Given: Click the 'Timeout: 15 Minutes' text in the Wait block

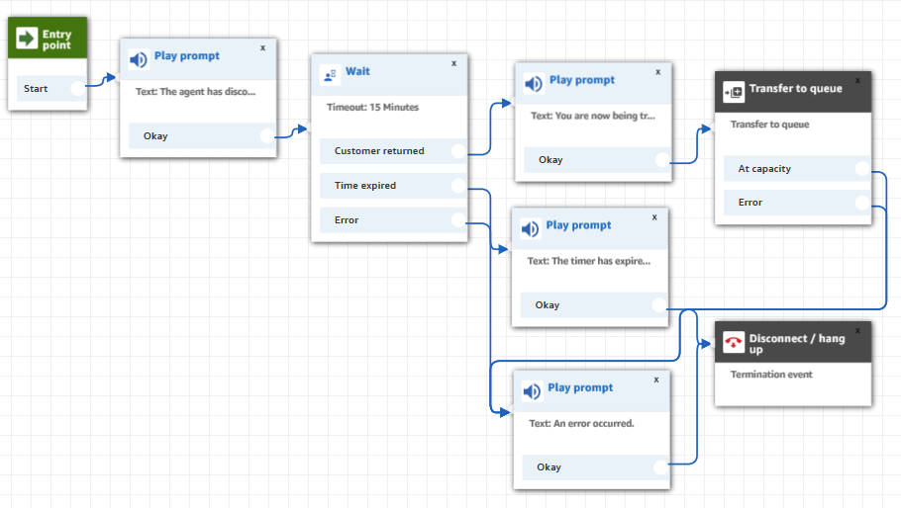Looking at the screenshot, I should pos(372,107).
